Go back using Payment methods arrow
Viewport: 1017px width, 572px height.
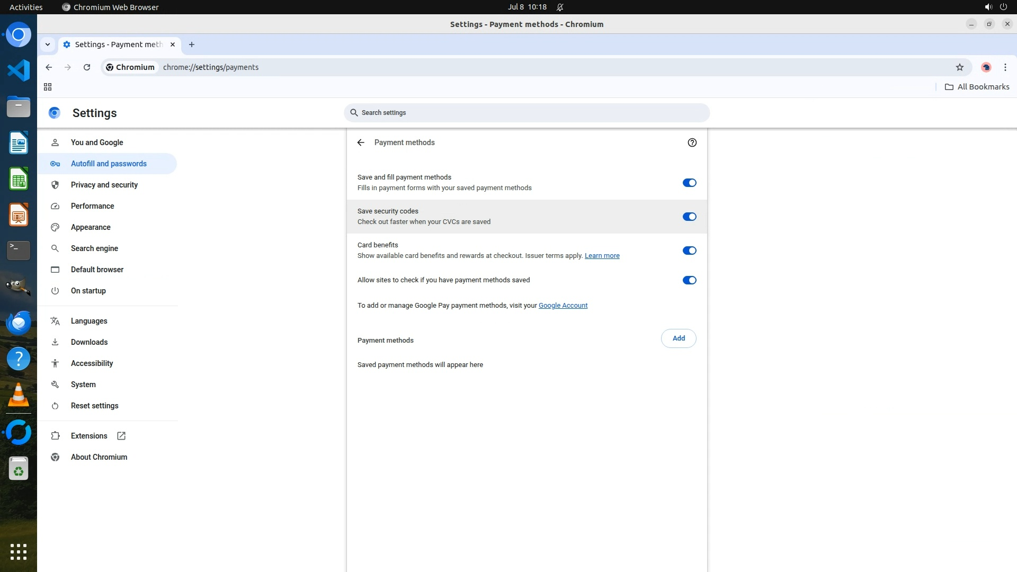[x=361, y=142]
